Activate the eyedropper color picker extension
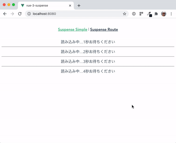The image size is (176, 143). tap(149, 14)
